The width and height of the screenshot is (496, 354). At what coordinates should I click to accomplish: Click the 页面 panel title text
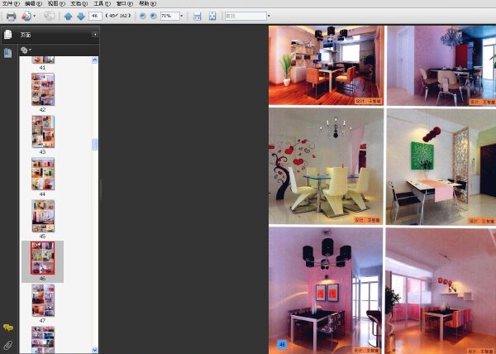(x=26, y=35)
